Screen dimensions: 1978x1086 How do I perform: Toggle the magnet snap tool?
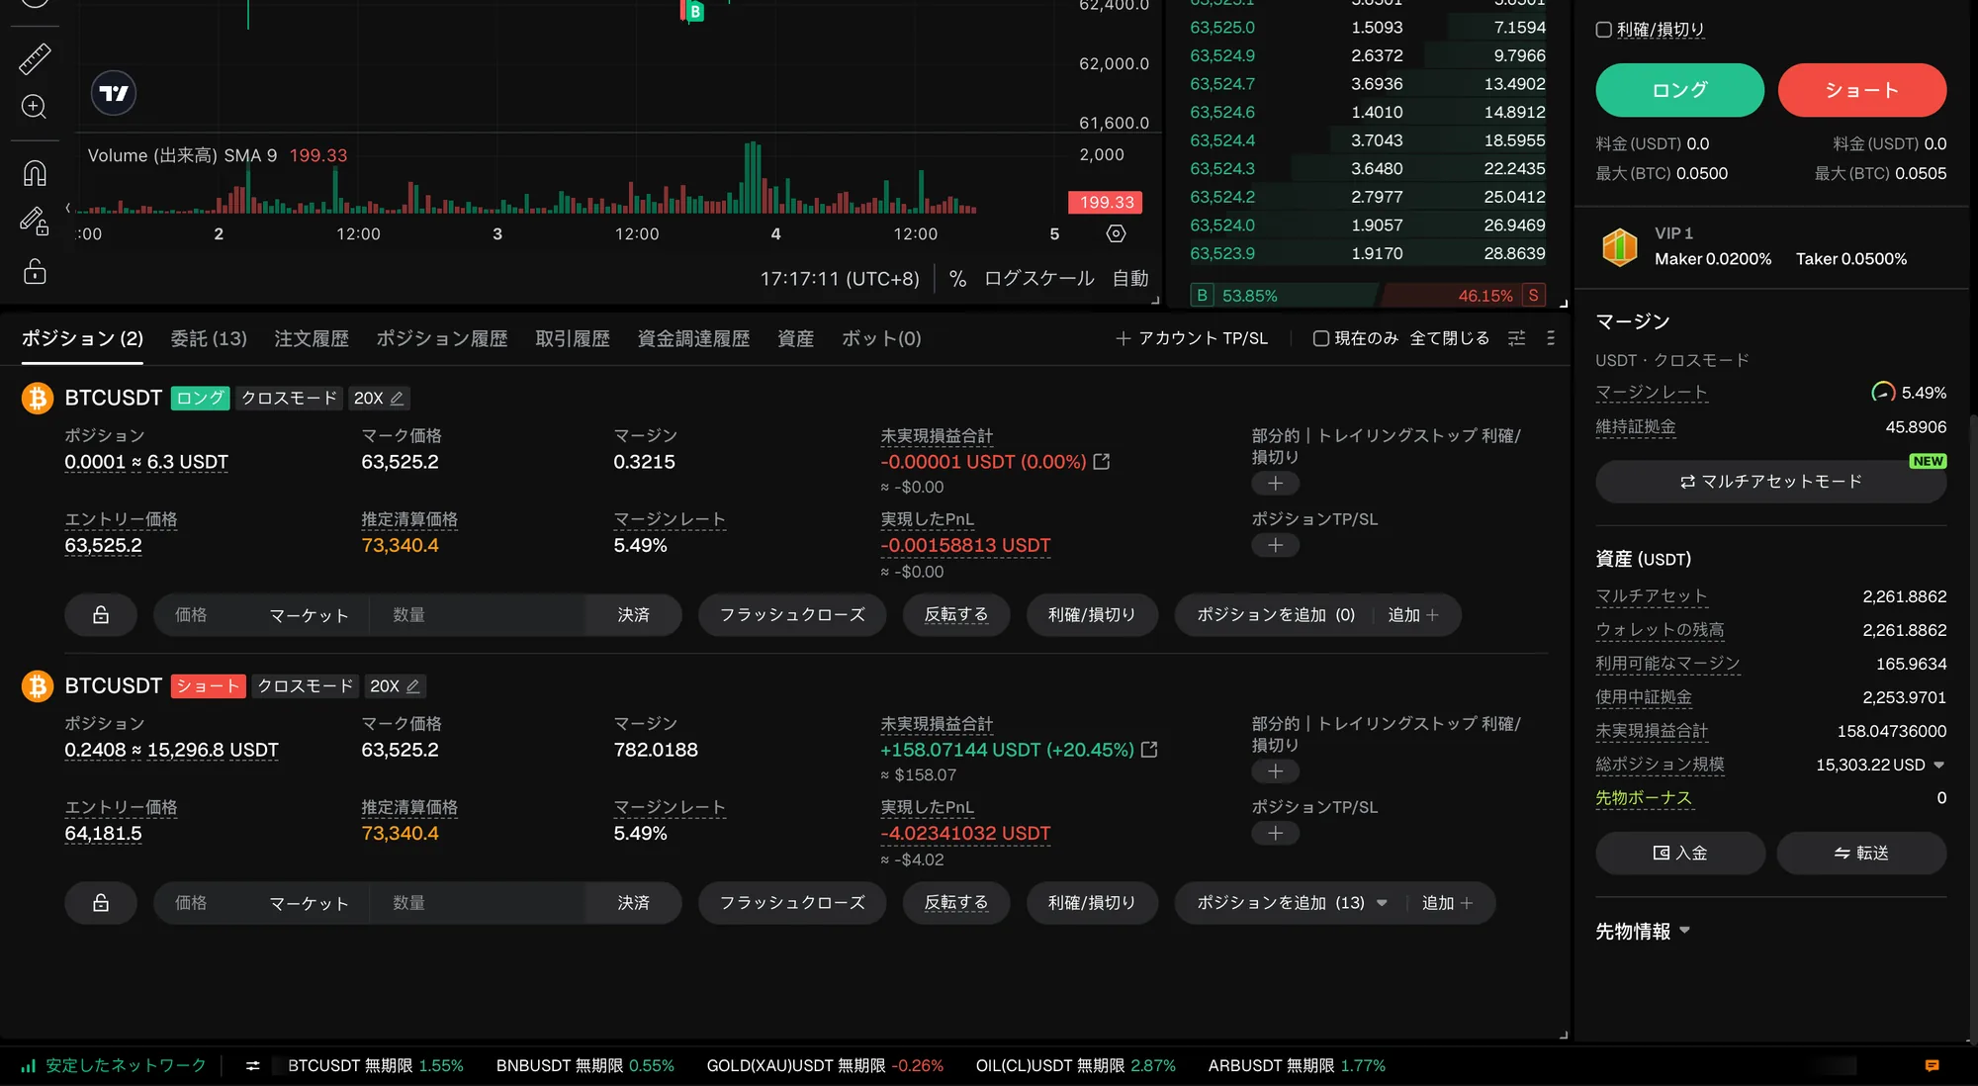[35, 174]
